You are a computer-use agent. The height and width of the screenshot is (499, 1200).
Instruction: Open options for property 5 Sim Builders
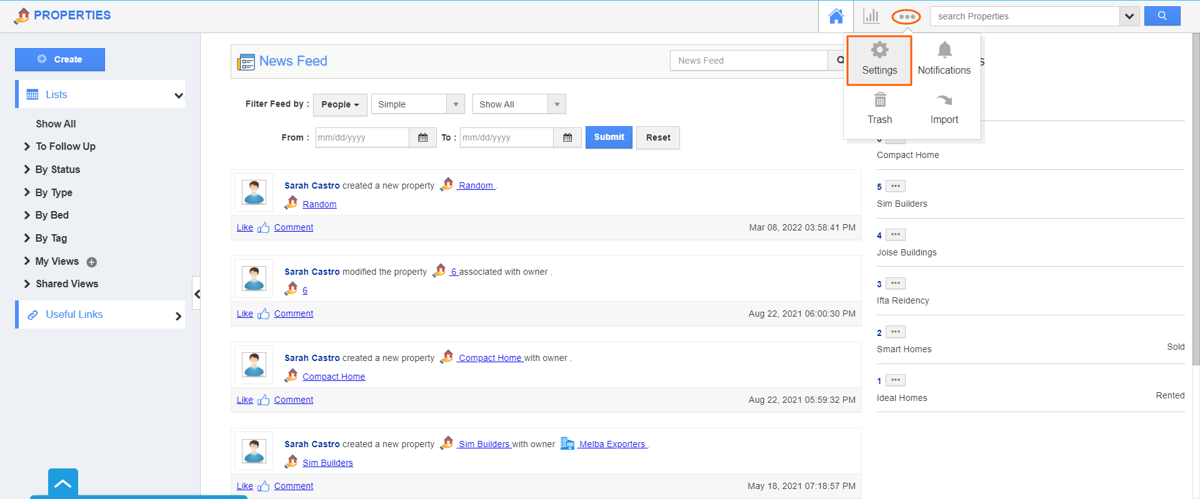click(896, 186)
